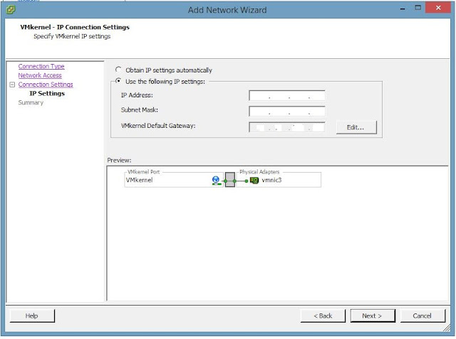Click the VMkernel port label in preview
The image size is (456, 339).
coord(140,180)
